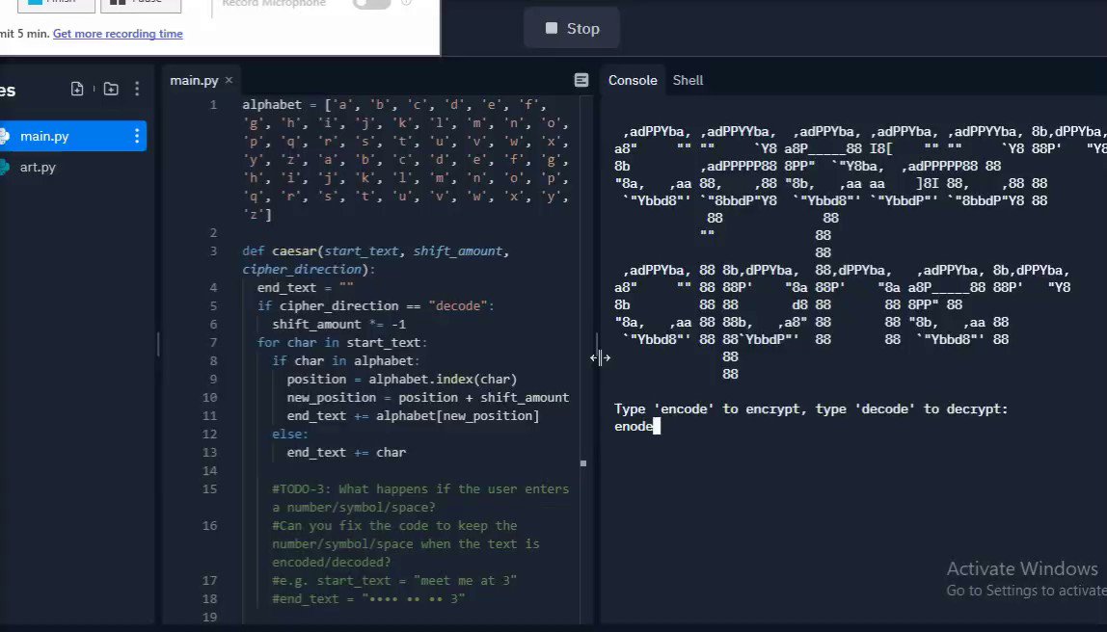Open the three-dot menu on main.py row
Screen dimensions: 1107x632
[x=137, y=136]
